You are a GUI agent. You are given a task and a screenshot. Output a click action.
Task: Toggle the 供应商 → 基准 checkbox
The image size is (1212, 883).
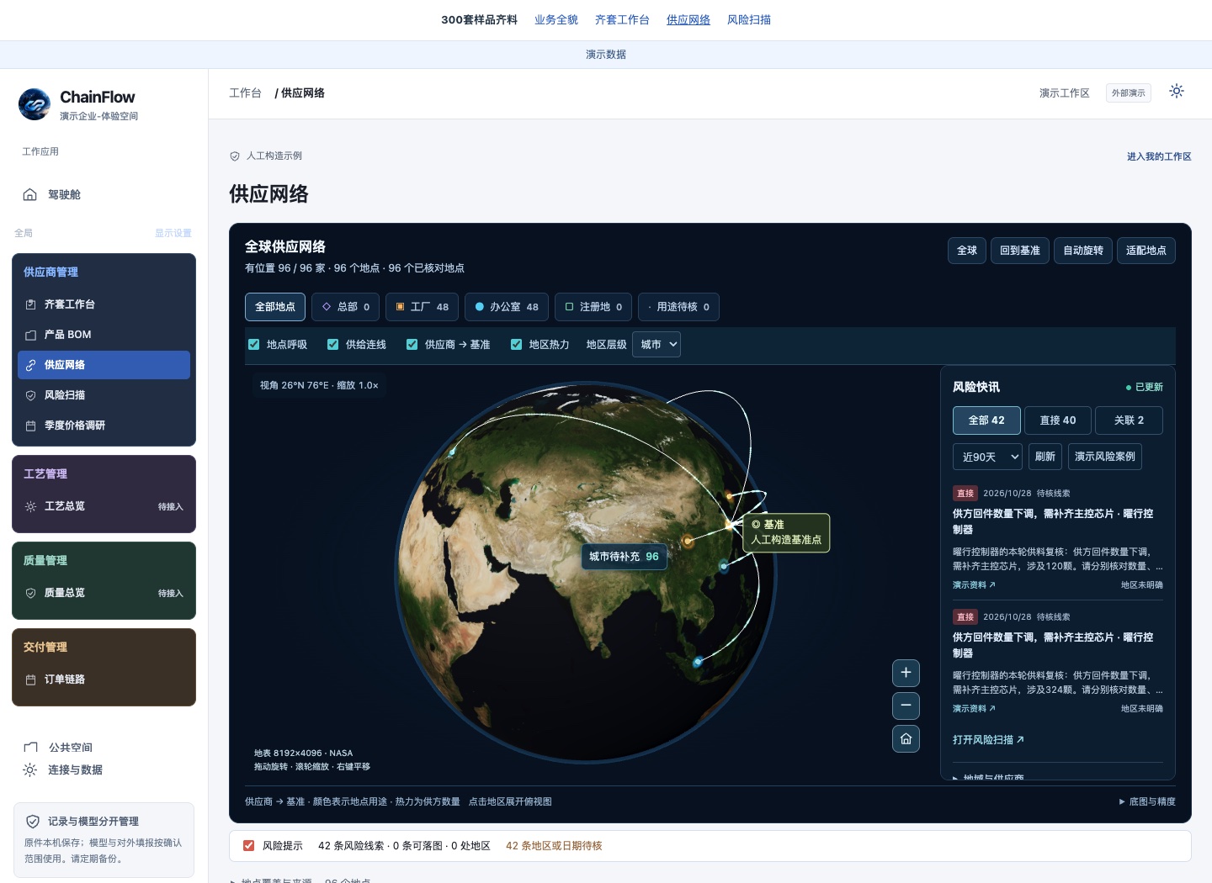[412, 344]
